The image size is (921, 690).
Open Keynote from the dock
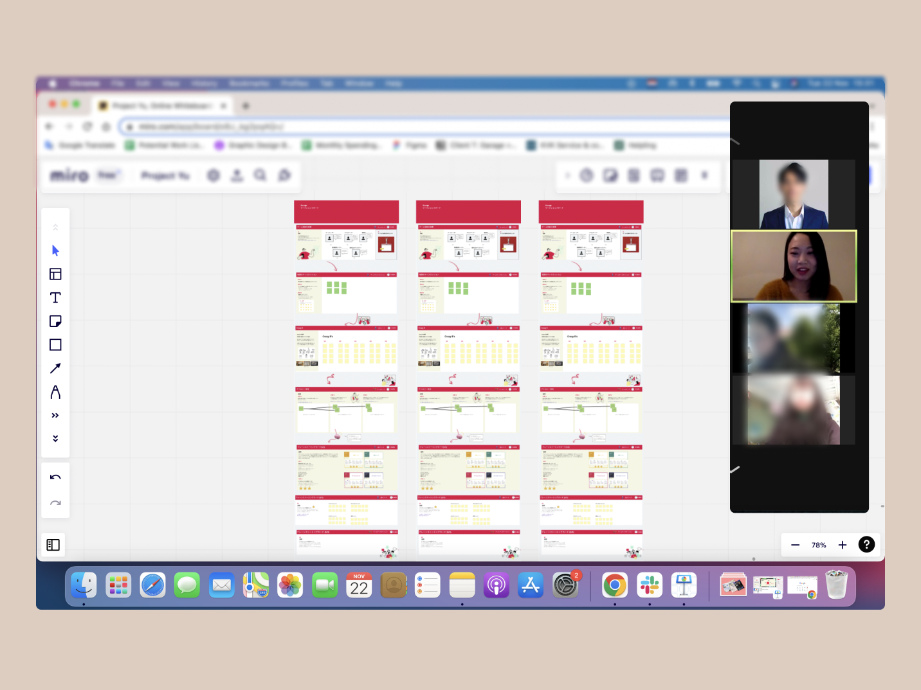(684, 585)
